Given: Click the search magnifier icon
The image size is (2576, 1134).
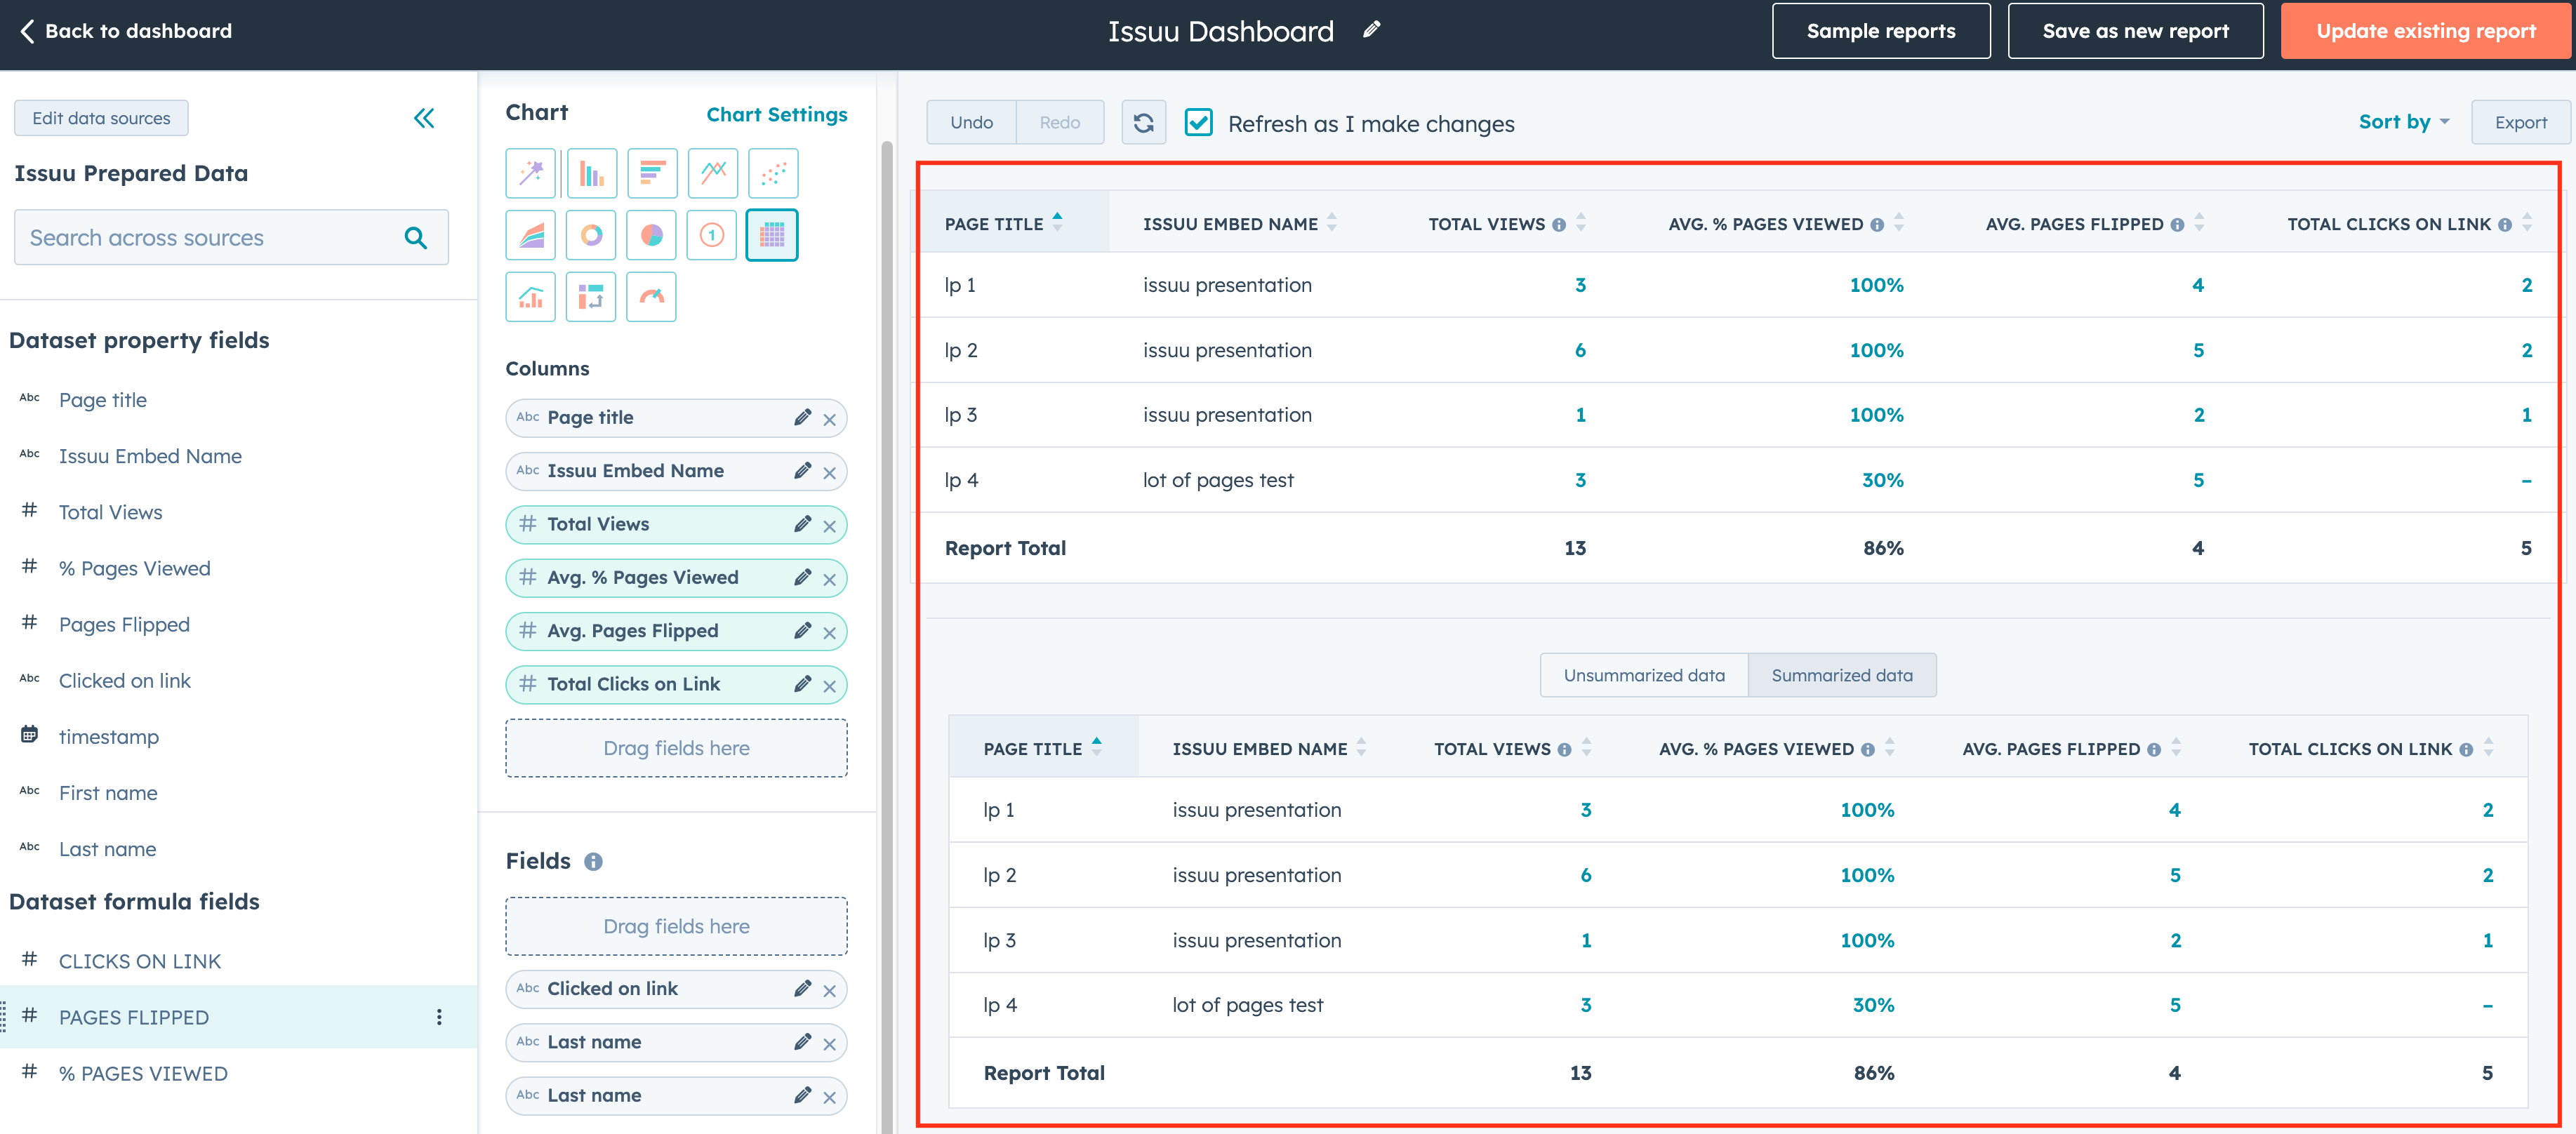Looking at the screenshot, I should pos(416,238).
